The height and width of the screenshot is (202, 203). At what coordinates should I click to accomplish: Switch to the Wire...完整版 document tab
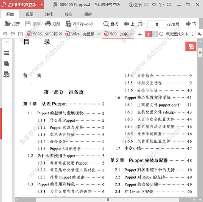click(x=80, y=34)
